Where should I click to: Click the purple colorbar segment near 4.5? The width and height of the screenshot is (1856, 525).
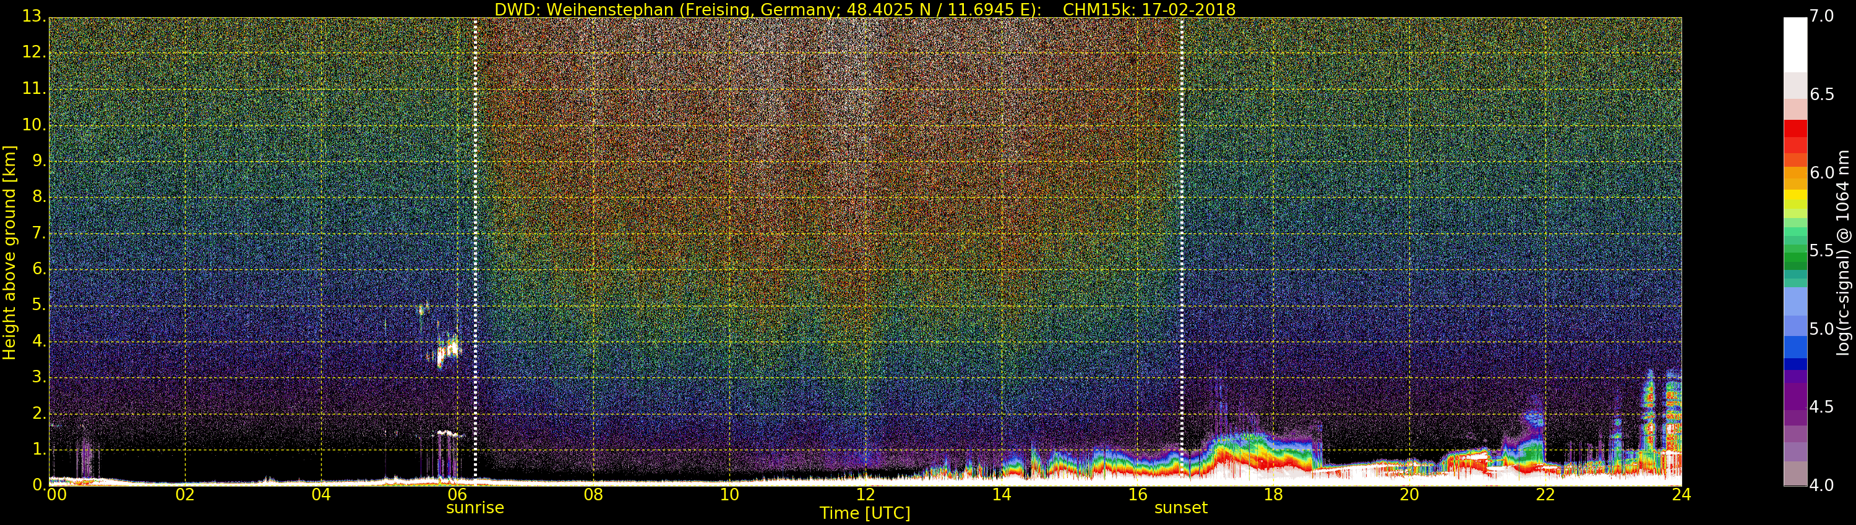pyautogui.click(x=1795, y=403)
